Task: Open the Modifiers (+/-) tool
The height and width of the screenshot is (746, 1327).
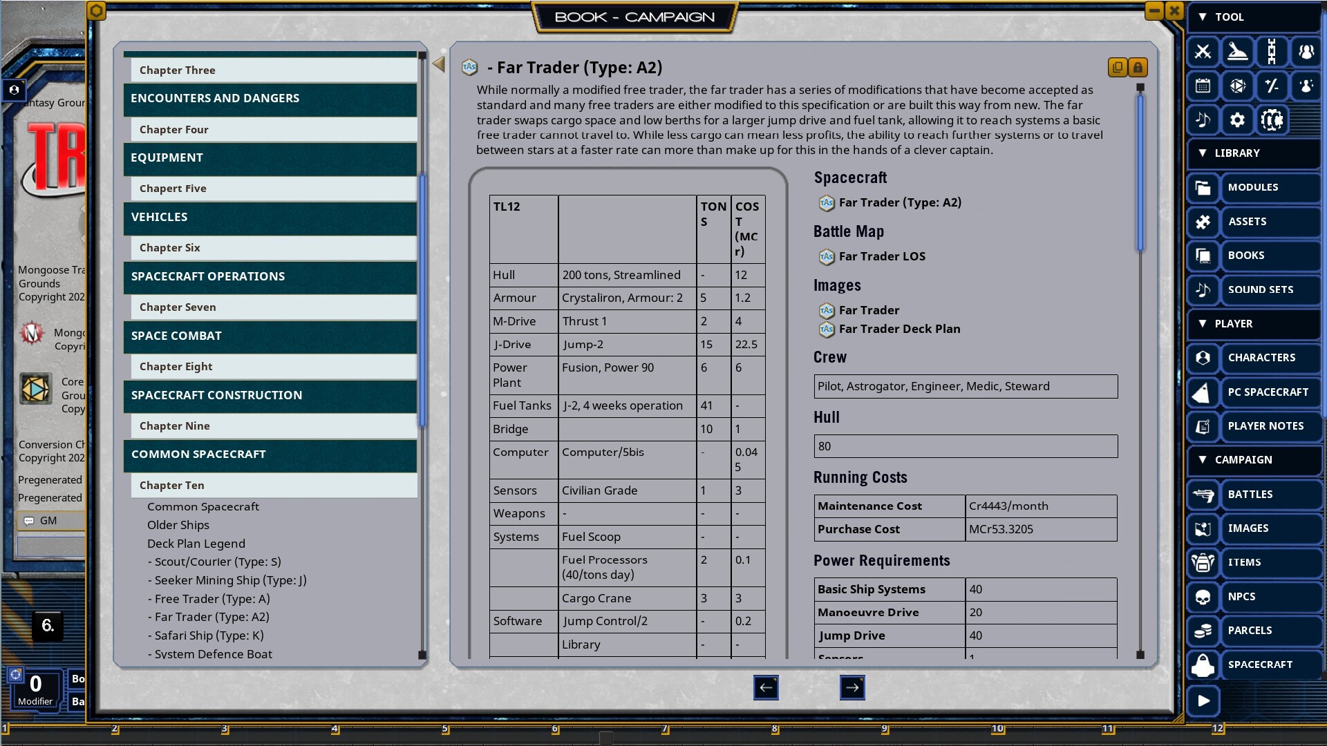Action: tap(1272, 86)
